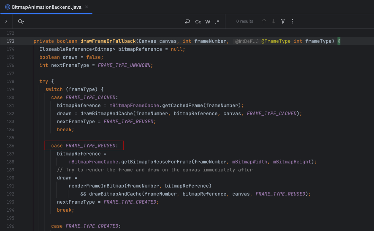
Task: Open the search history magnifier dropdown
Action: (21, 21)
